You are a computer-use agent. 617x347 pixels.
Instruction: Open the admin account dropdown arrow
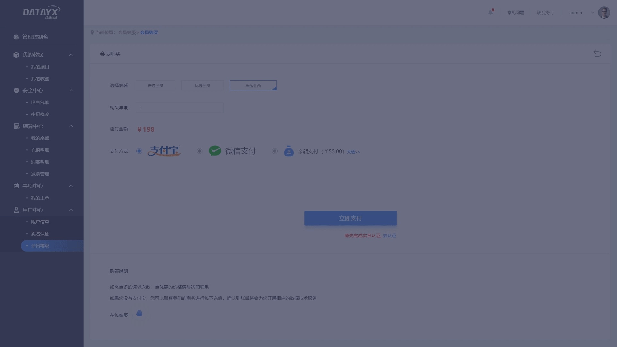point(593,13)
